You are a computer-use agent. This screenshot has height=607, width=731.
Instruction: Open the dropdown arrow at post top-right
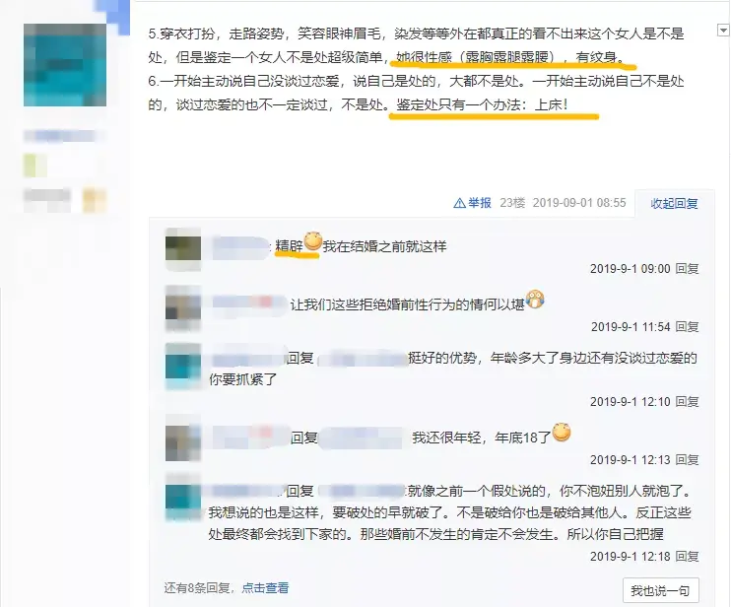tap(722, 31)
